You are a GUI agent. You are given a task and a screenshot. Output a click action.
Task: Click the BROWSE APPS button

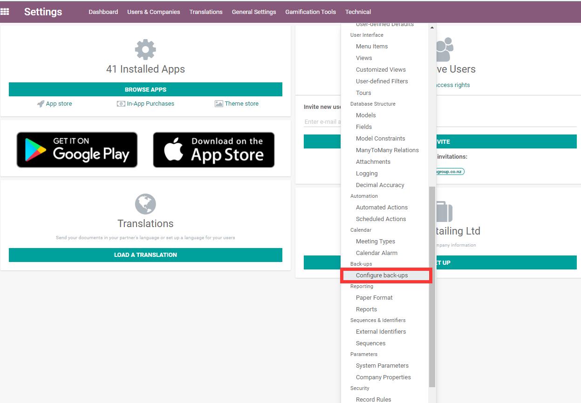[x=145, y=89]
